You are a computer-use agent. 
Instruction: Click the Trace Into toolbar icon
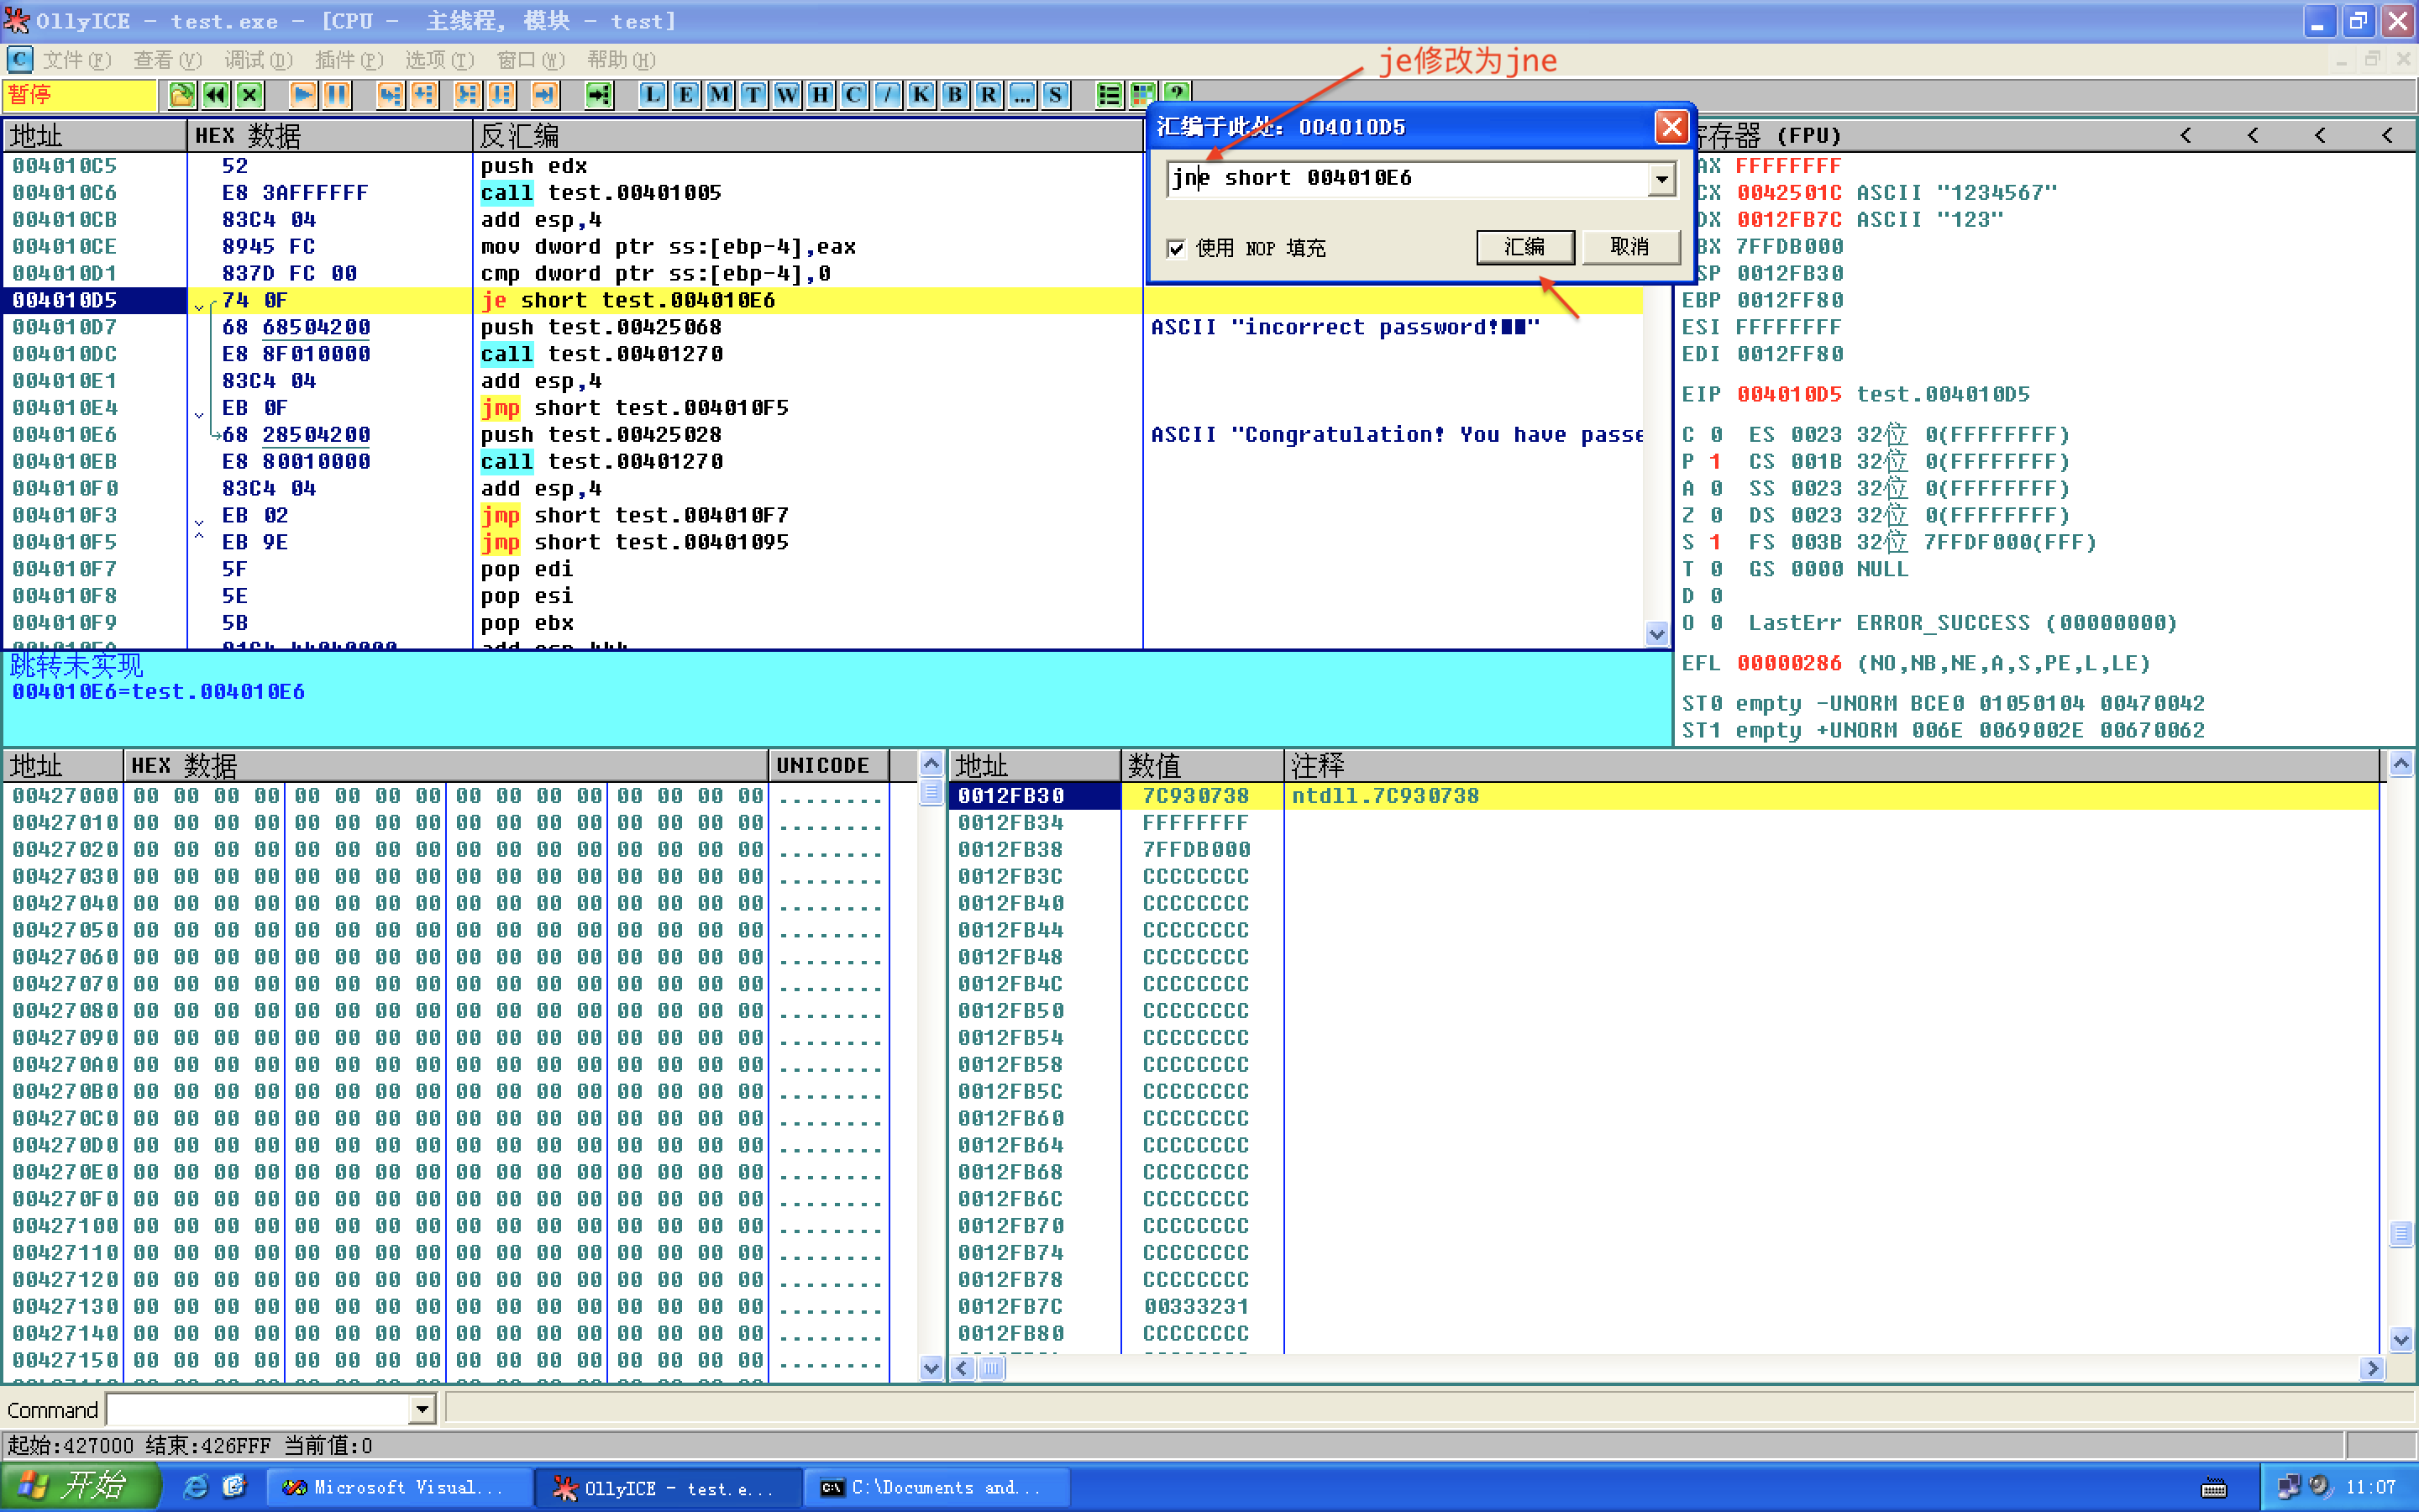[467, 95]
